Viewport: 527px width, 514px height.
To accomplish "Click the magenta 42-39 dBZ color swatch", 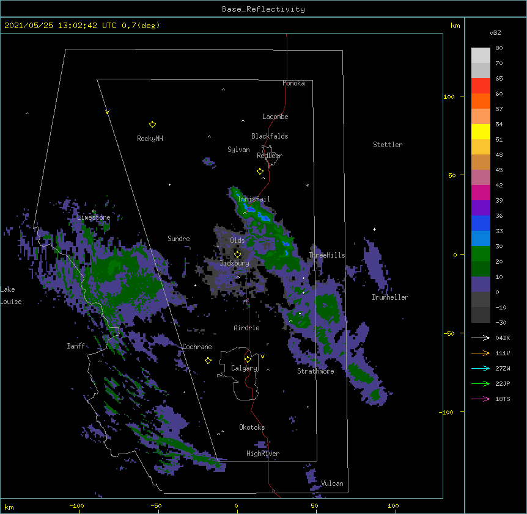I will pos(481,192).
